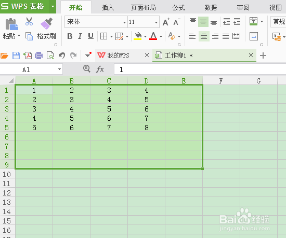Select column F header

point(221,81)
